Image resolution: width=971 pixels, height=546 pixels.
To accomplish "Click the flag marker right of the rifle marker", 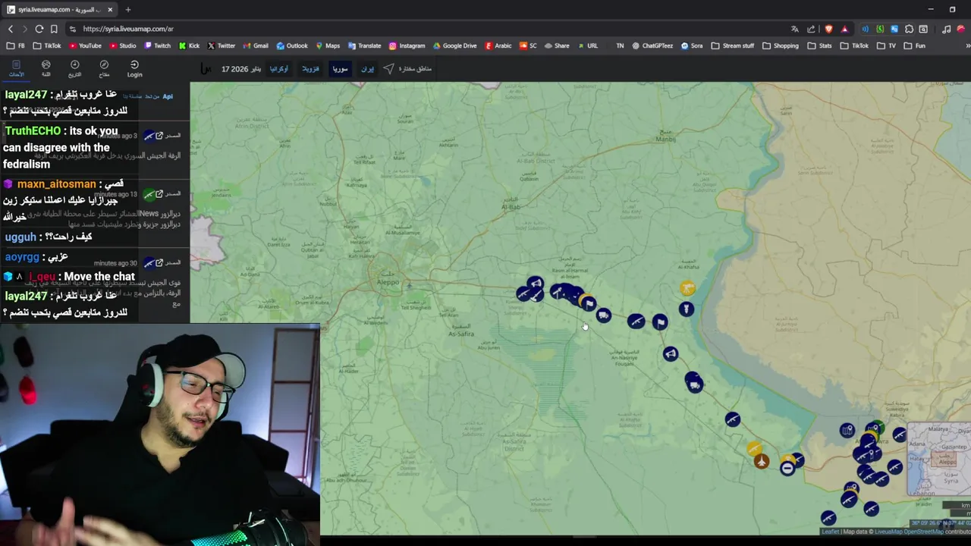I will [x=660, y=322].
